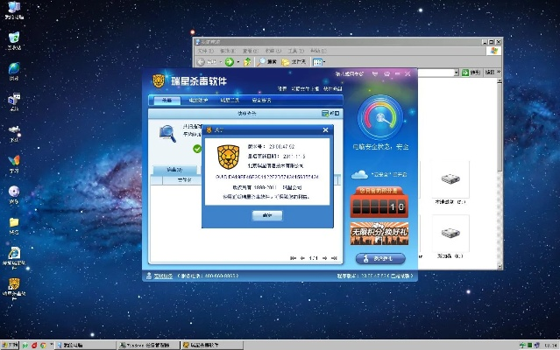The height and width of the screenshot is (350, 560).
Task: Open the File menu in Explorer window
Action: point(206,51)
